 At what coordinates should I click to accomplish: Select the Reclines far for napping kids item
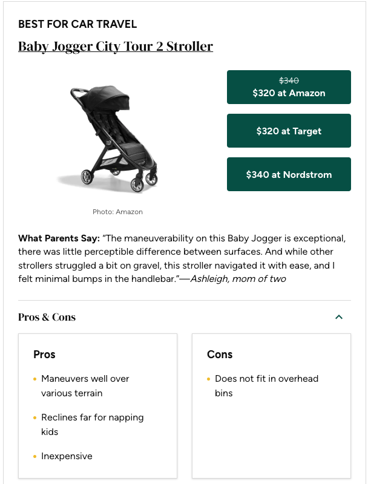click(92, 425)
